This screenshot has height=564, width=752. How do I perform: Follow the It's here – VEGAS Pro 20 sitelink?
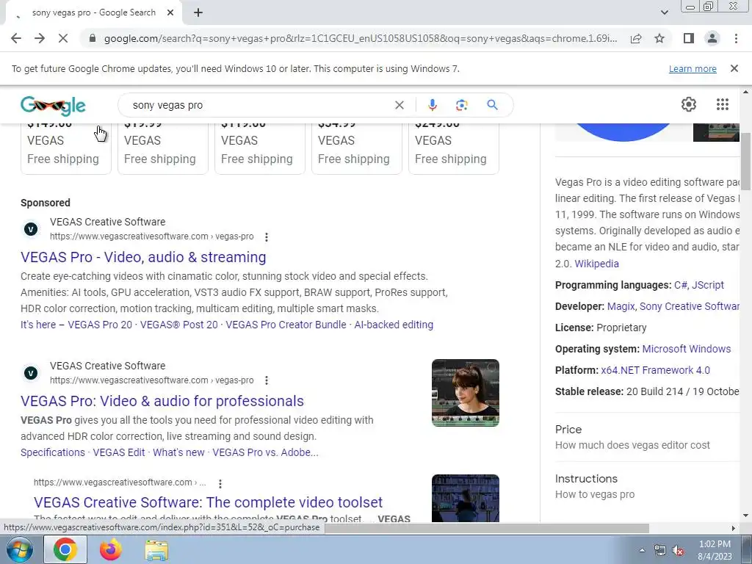pyautogui.click(x=76, y=325)
